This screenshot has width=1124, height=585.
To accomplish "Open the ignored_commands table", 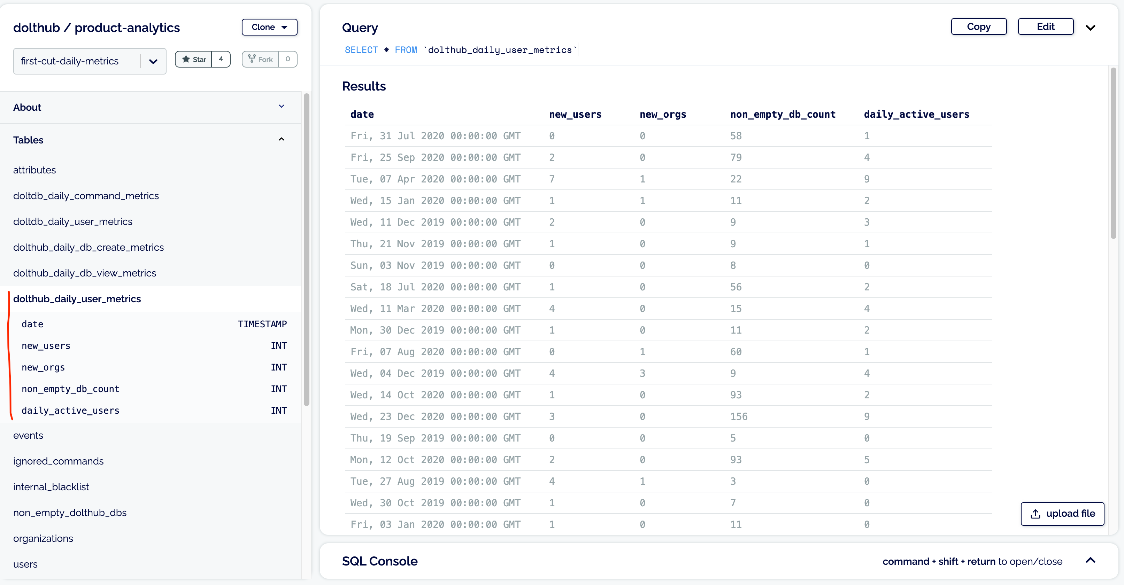I will tap(59, 461).
